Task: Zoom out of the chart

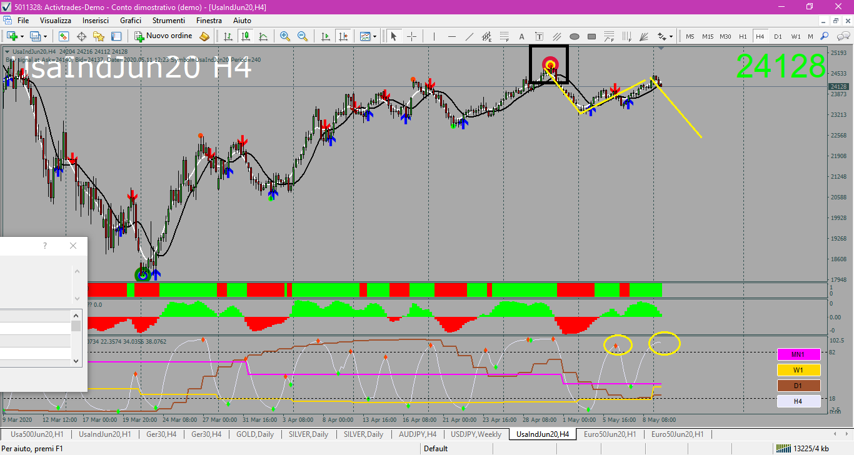Action: coord(303,36)
